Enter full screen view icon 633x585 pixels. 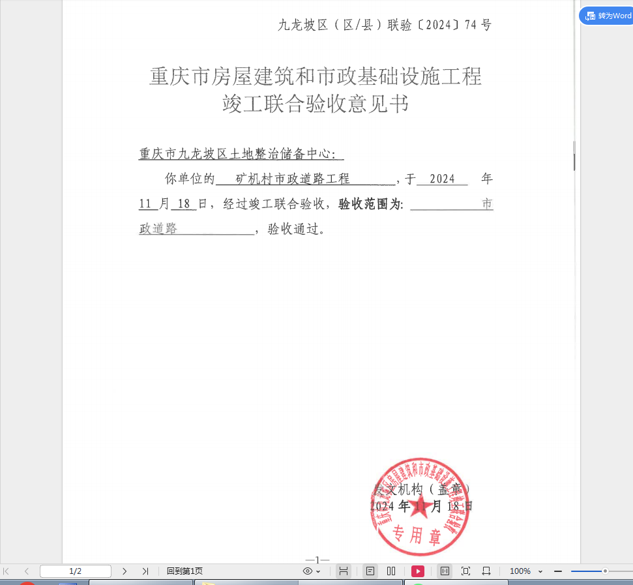[x=465, y=571]
